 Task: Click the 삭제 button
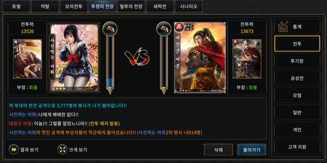coord(218,150)
